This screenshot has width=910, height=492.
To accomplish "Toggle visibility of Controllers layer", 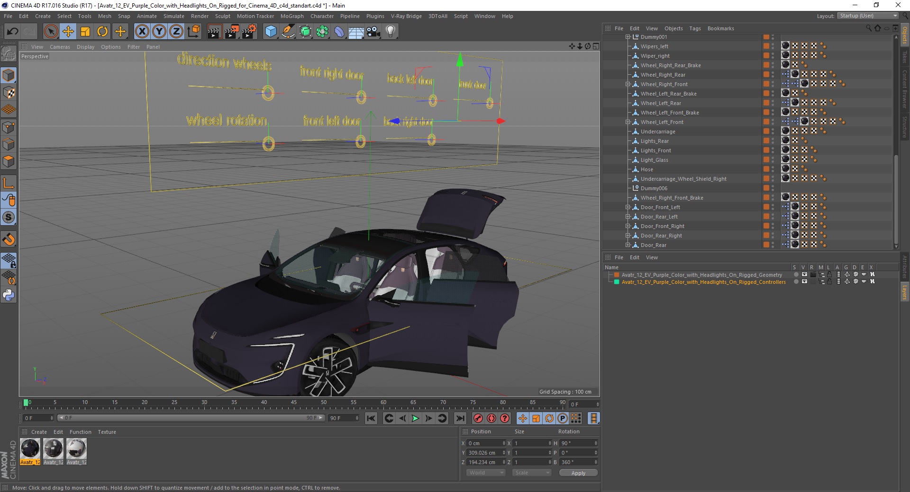I will coord(804,281).
